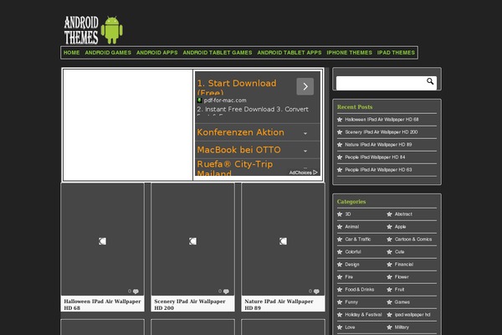Go to Android Tablet Games
The height and width of the screenshot is (335, 502).
tap(218, 53)
